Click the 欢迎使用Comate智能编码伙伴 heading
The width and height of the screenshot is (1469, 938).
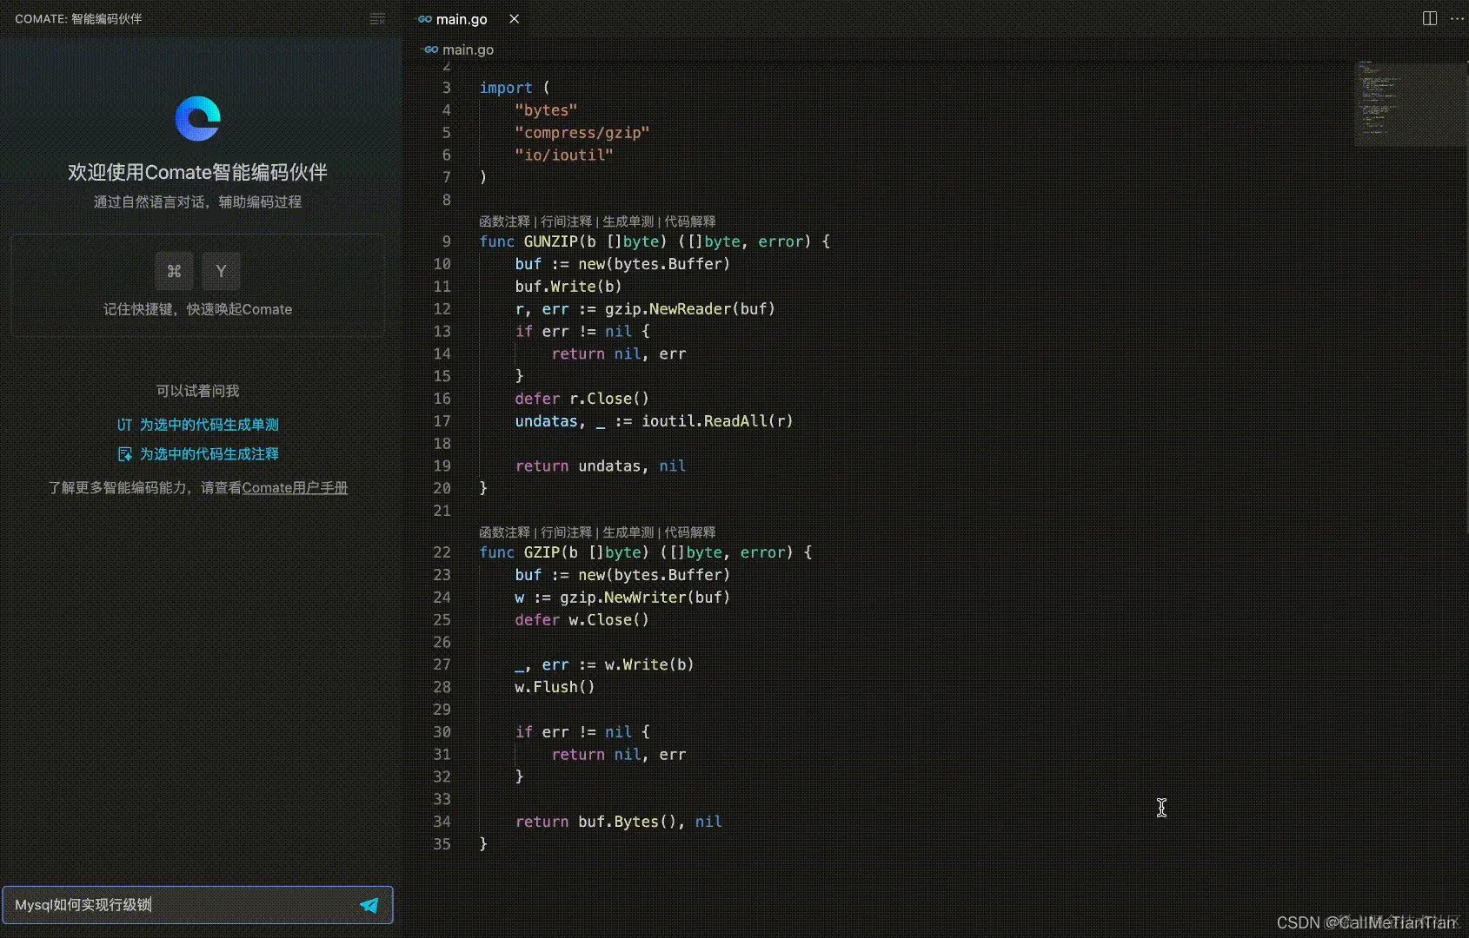pos(198,172)
